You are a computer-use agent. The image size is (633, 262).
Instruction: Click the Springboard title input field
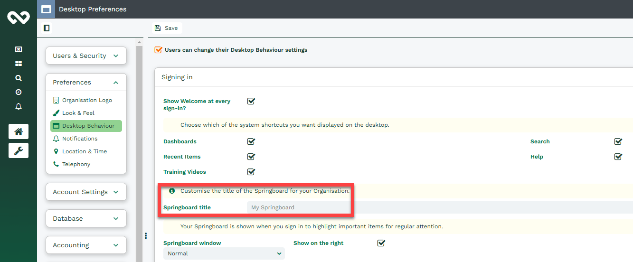pyautogui.click(x=440, y=207)
